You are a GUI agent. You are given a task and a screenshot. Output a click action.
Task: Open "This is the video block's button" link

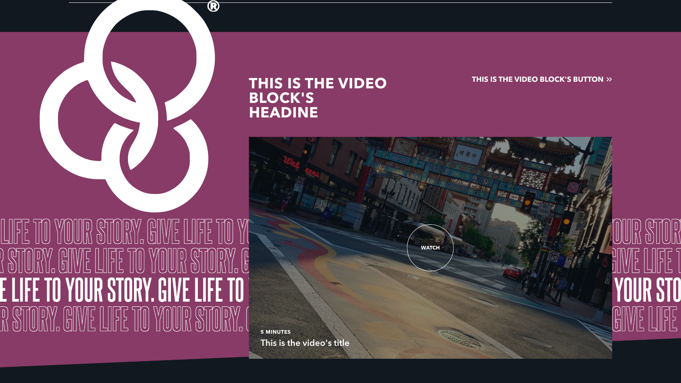pos(542,79)
